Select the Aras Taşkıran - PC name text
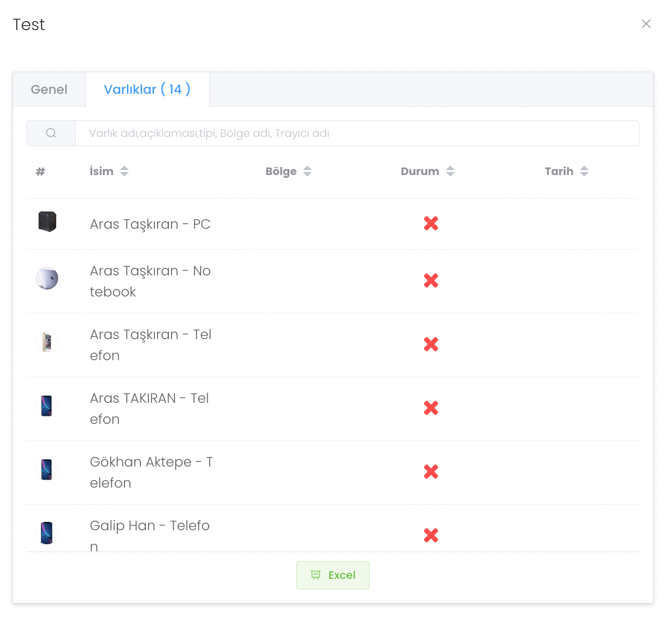The width and height of the screenshot is (668, 622). point(150,224)
